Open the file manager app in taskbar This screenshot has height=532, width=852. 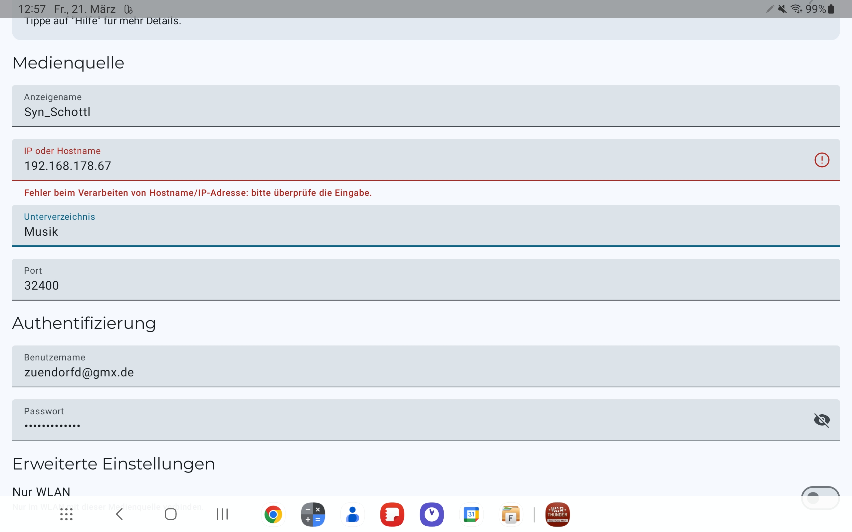click(511, 514)
